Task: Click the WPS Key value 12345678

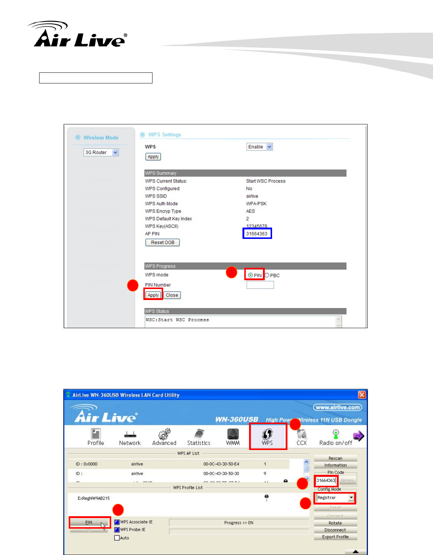Action: point(257,226)
